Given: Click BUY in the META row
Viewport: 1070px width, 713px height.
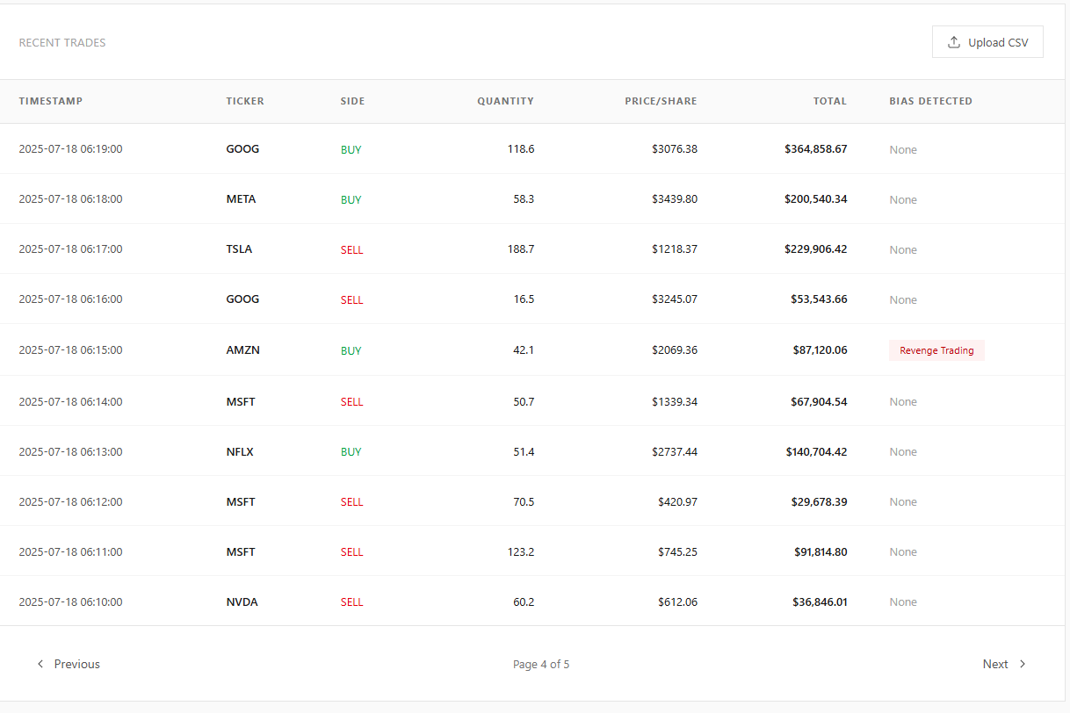Looking at the screenshot, I should [x=351, y=200].
